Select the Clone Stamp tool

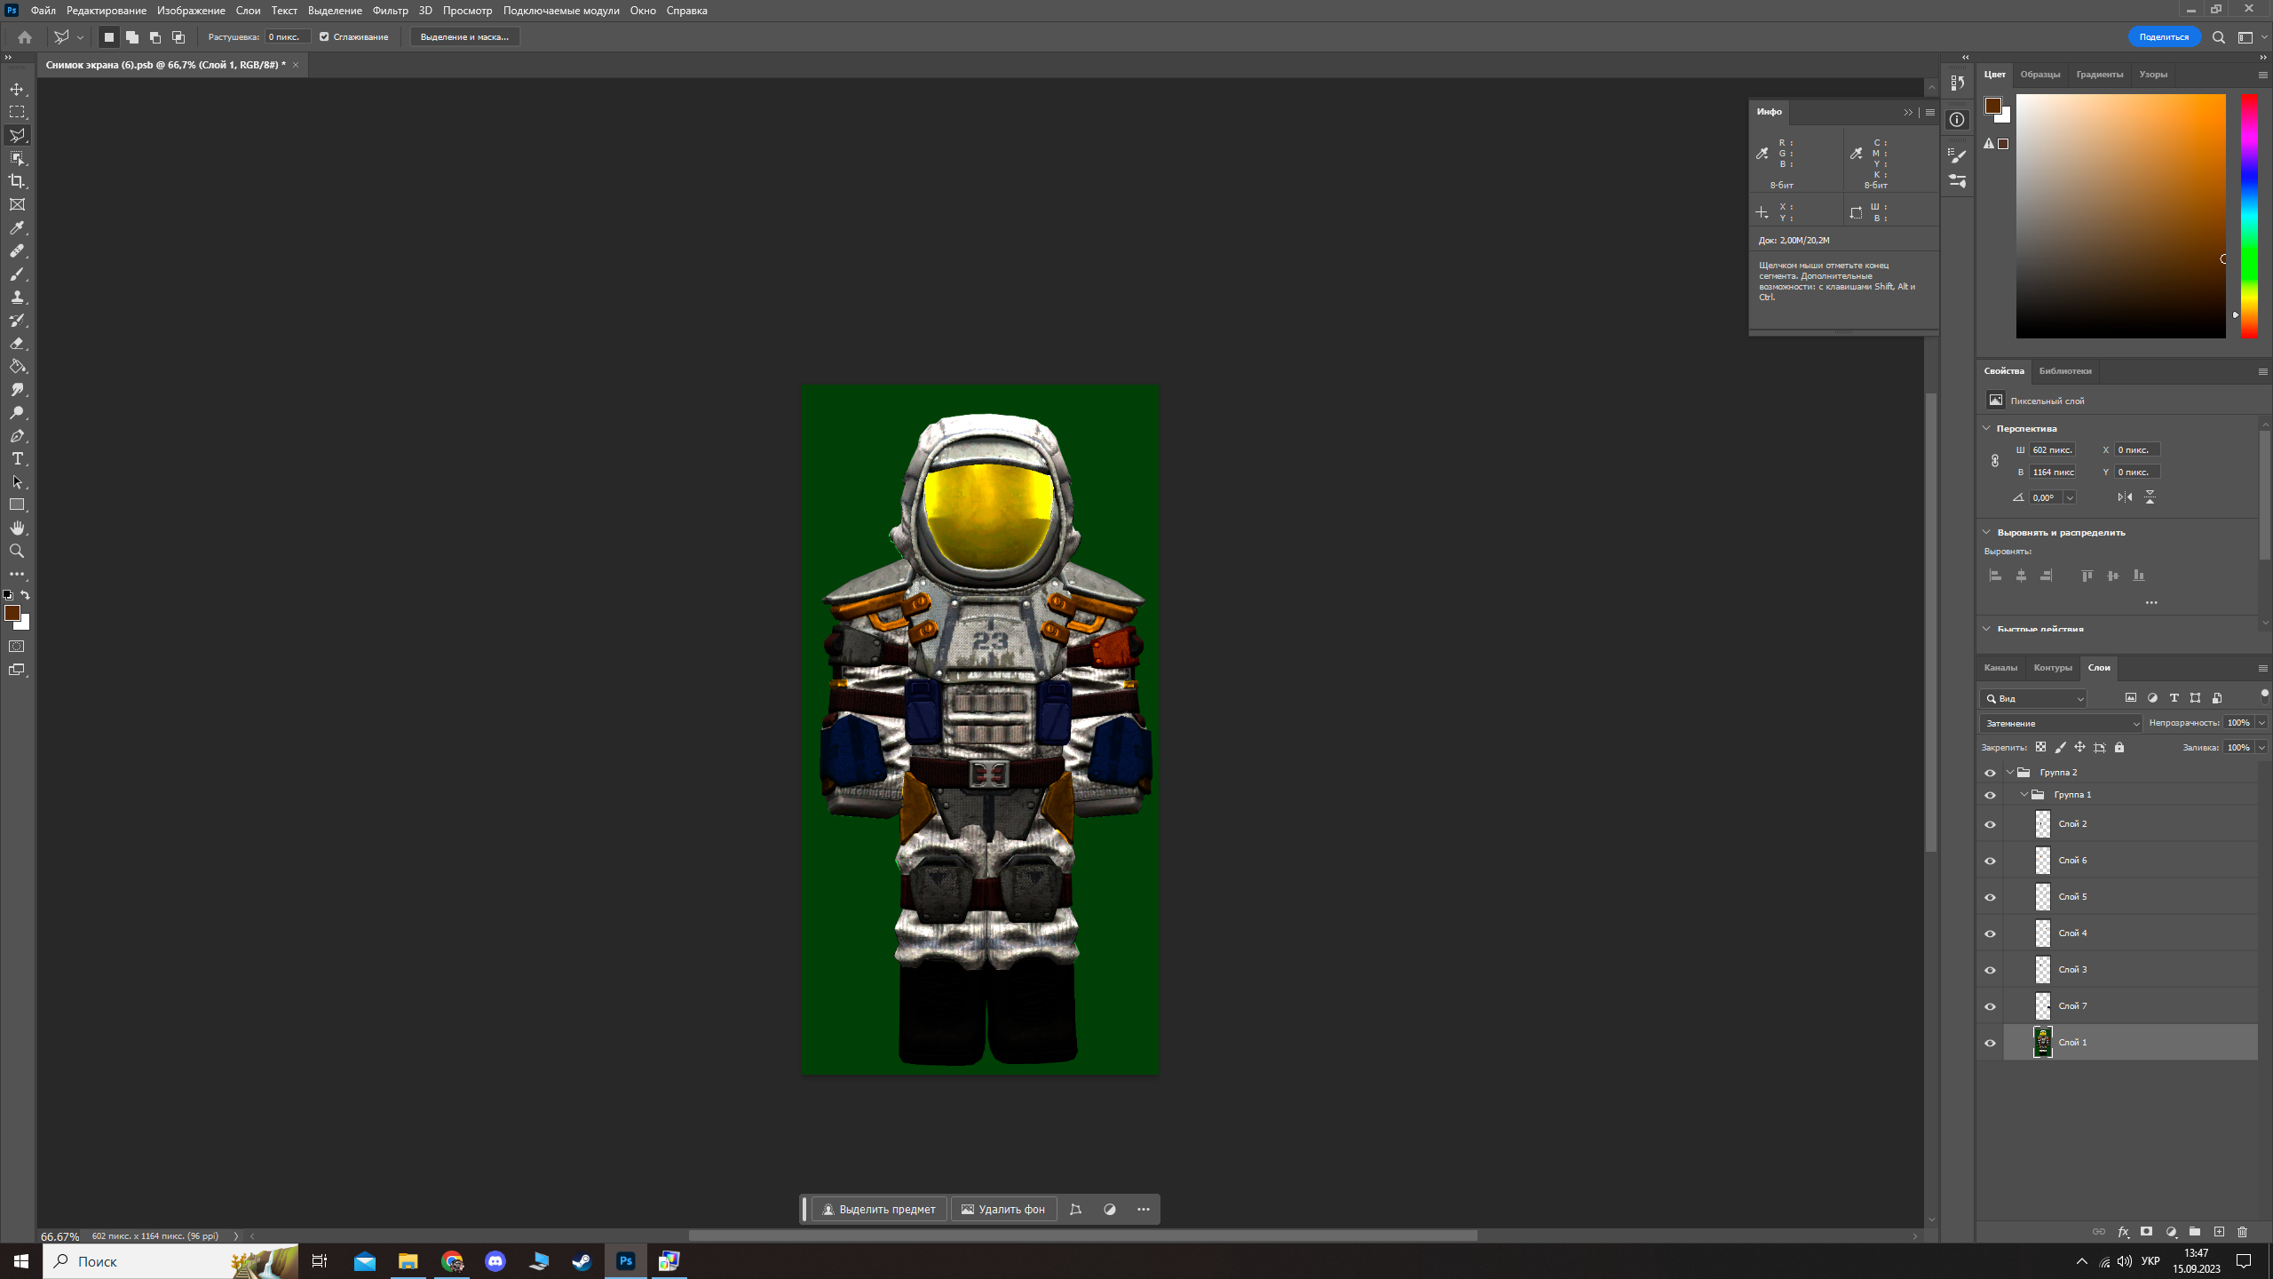[17, 298]
